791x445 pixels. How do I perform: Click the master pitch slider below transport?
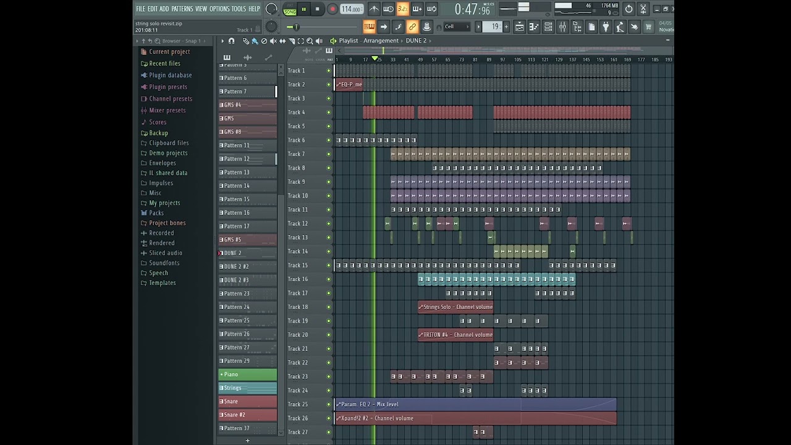pyautogui.click(x=322, y=27)
